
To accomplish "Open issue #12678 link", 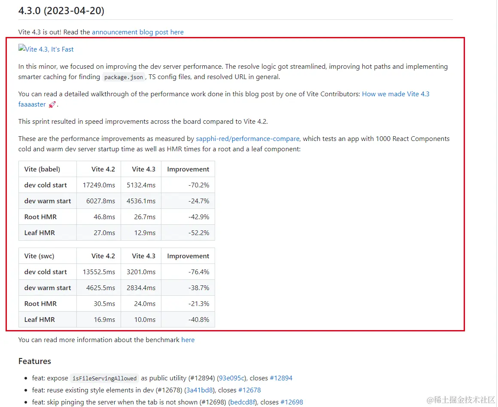I will tap(249, 390).
